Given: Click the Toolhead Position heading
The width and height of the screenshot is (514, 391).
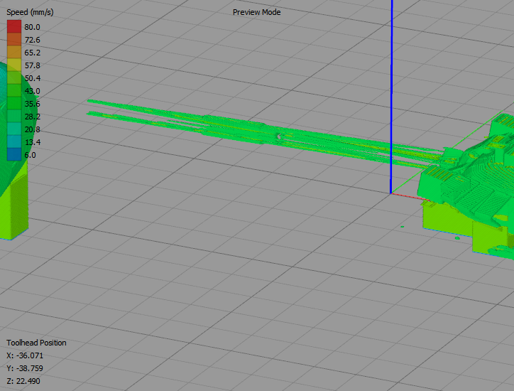Looking at the screenshot, I should tap(36, 343).
